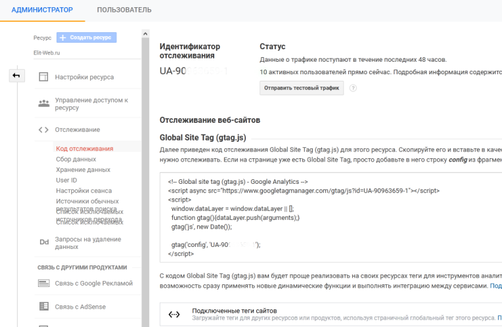Click the connected site tags icon
Screen dimensions: 502x327
pos(174,315)
